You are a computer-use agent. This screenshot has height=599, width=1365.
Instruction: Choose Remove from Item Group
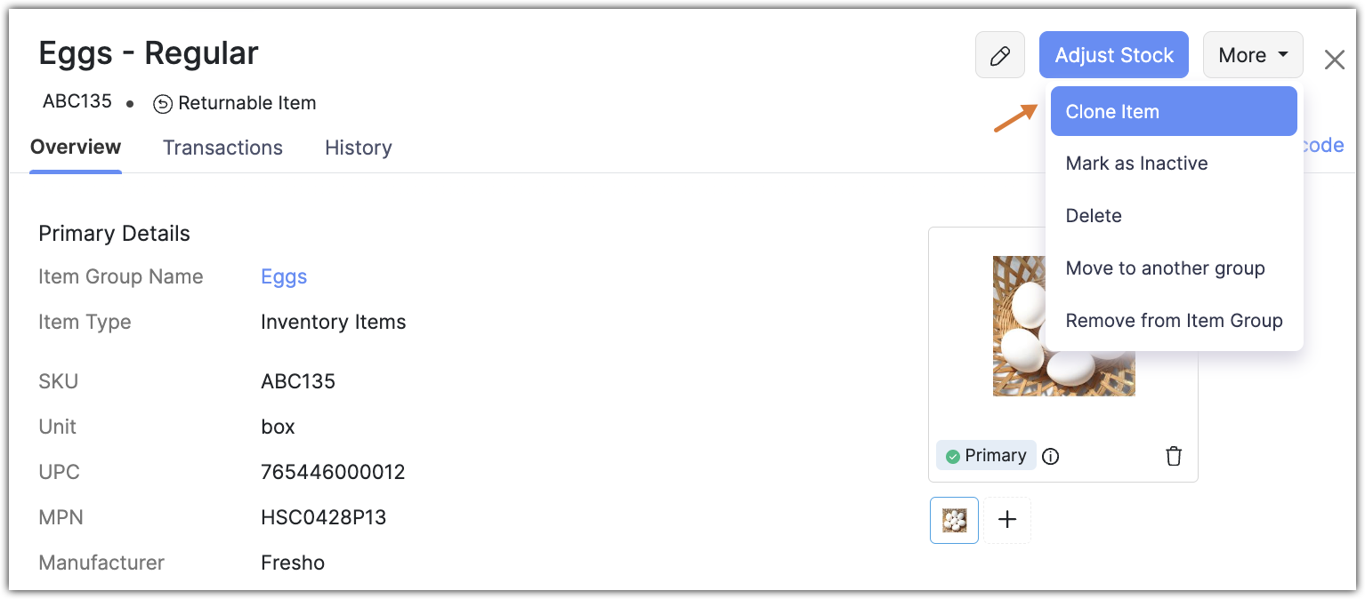click(1174, 321)
